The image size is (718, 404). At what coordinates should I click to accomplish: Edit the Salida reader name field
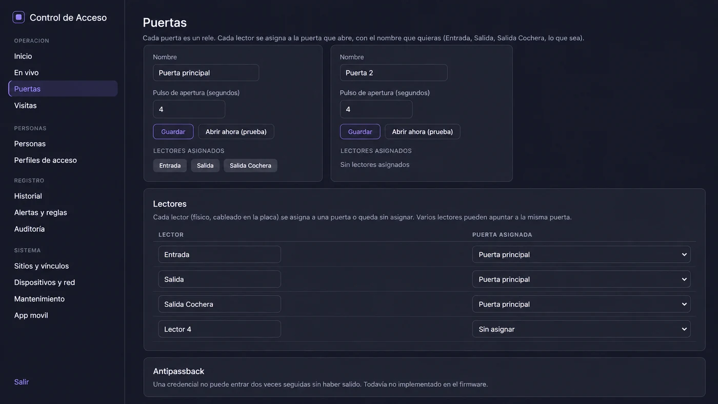[x=220, y=279]
